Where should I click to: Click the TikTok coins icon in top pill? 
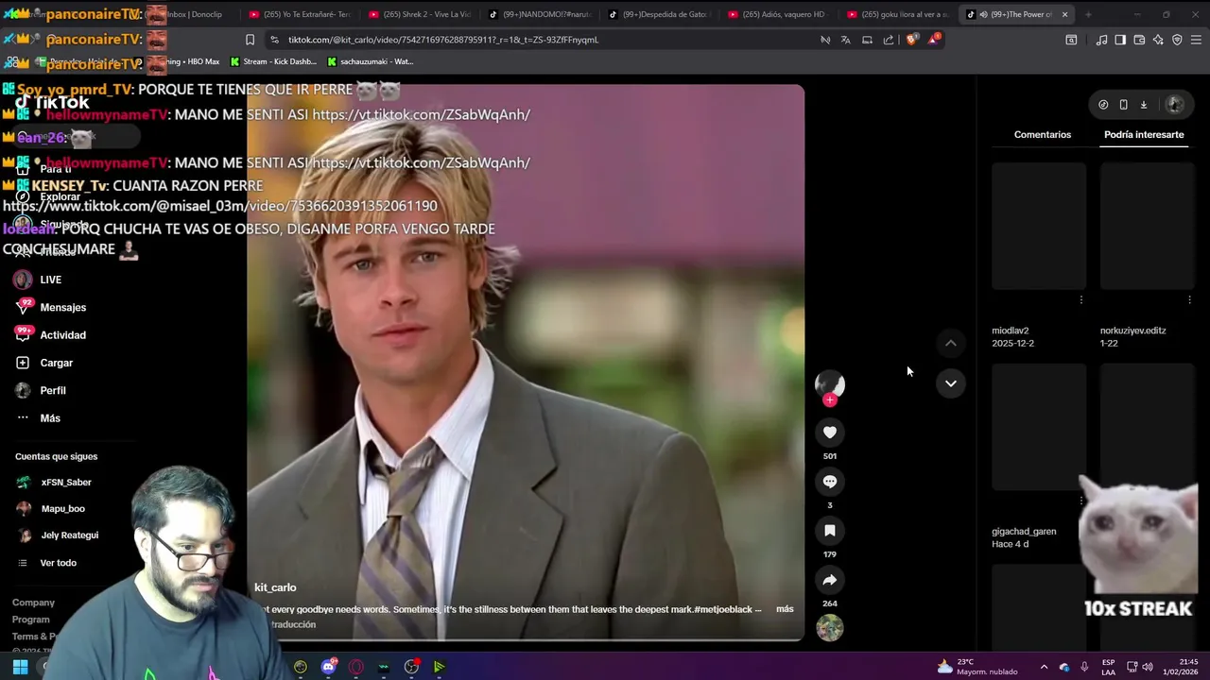tap(1103, 105)
